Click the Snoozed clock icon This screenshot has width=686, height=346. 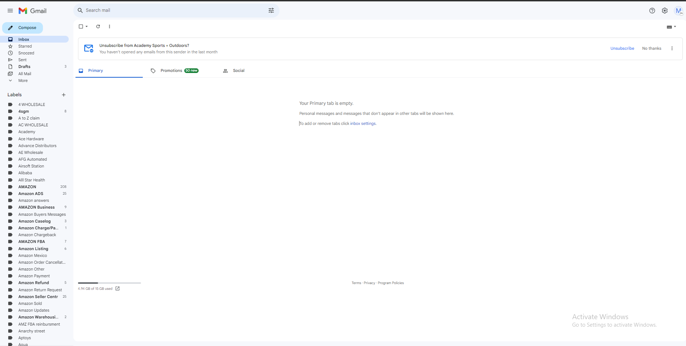(x=10, y=53)
